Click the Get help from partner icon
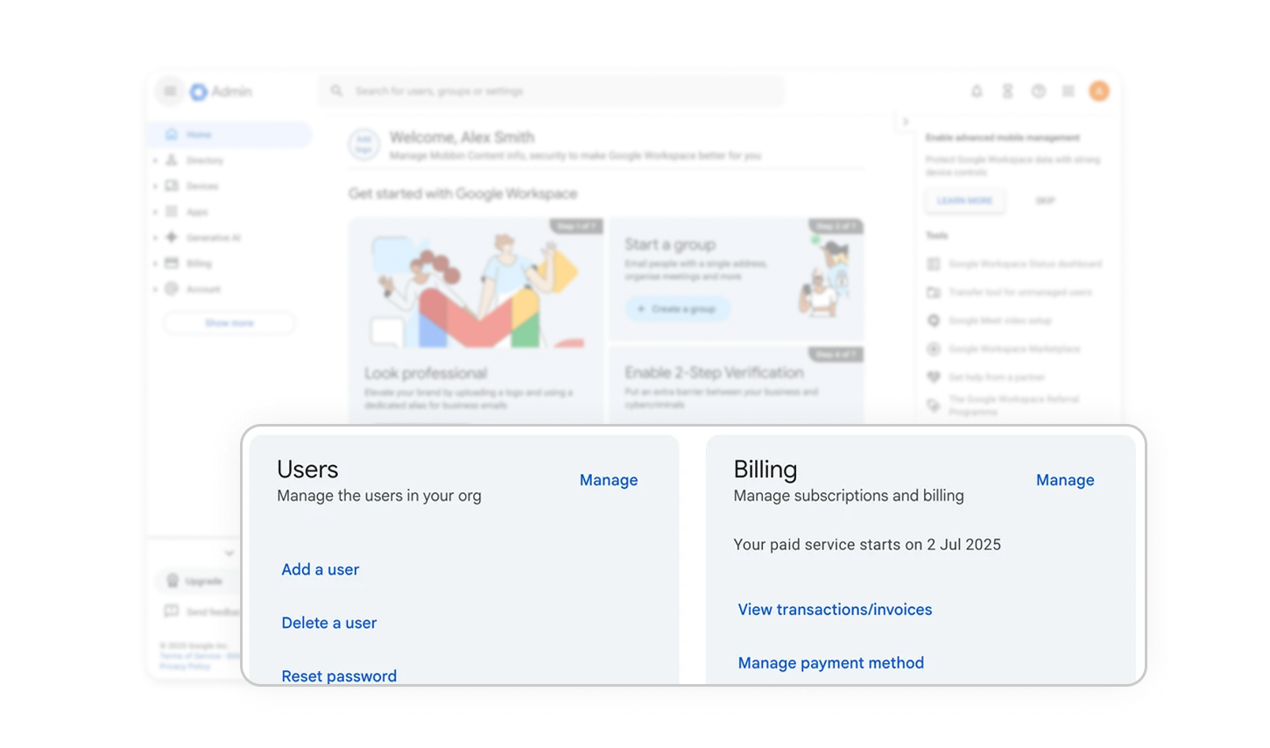The image size is (1270, 748). (x=934, y=377)
